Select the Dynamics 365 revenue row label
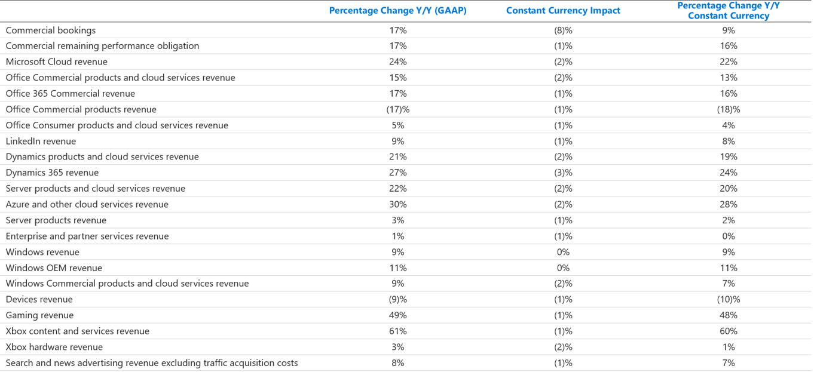 pyautogui.click(x=52, y=173)
